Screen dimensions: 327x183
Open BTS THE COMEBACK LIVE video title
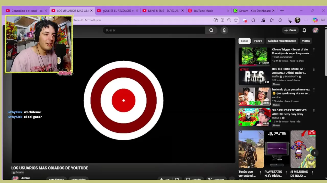[289, 71]
